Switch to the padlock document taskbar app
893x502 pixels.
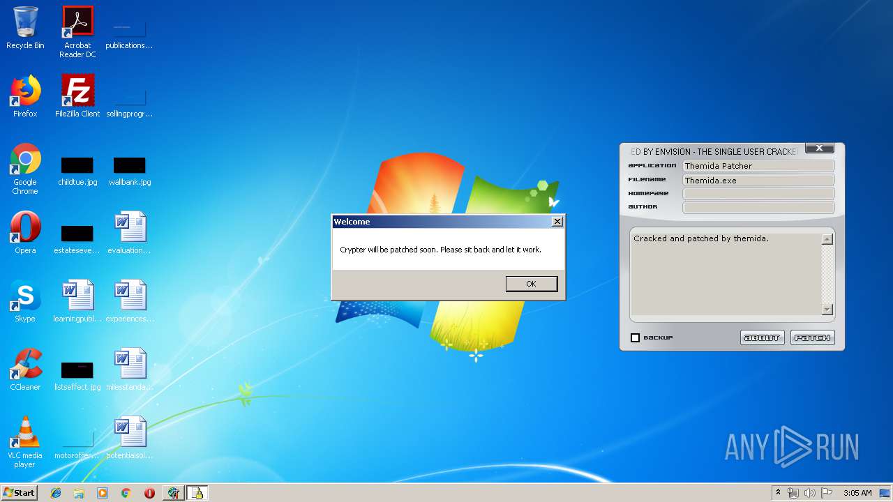pos(197,493)
